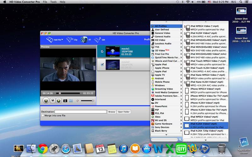
Task: Expand the General Audio category
Action: coord(166,36)
